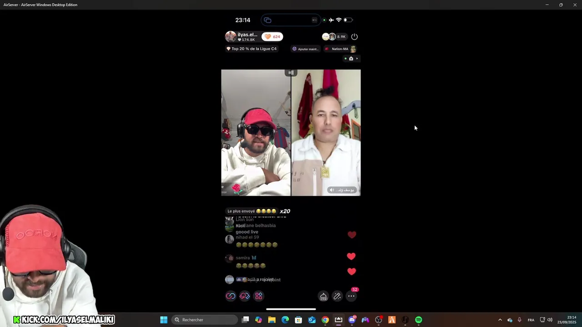Launch Copilot from the taskbar
Image resolution: width=582 pixels, height=327 pixels.
pos(258,320)
